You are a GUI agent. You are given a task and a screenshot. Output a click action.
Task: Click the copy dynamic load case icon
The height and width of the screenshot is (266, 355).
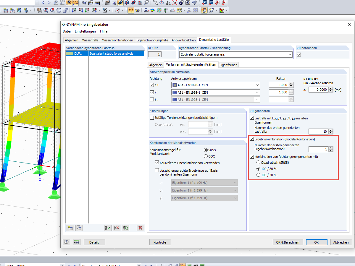click(x=79, y=228)
